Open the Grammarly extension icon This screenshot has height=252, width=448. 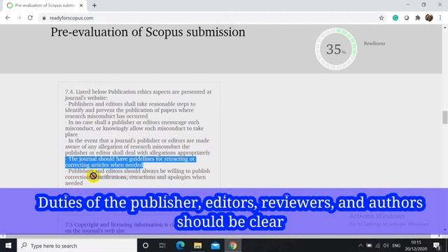(395, 17)
